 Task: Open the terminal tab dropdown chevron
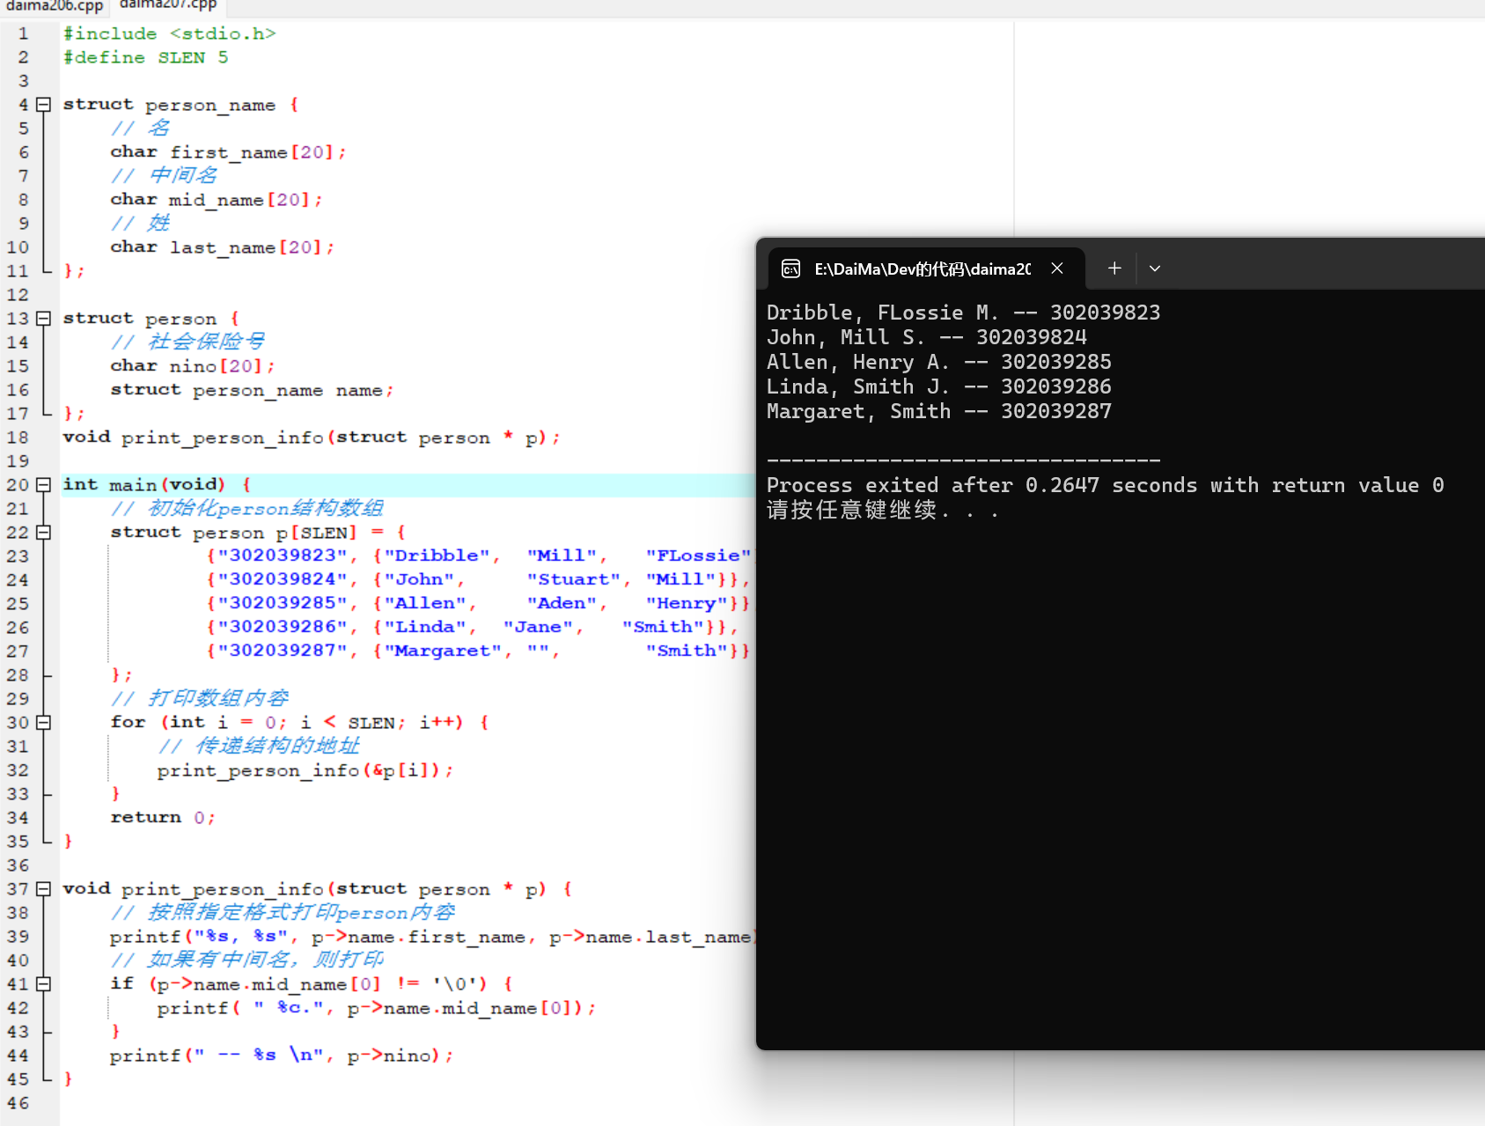point(1155,269)
